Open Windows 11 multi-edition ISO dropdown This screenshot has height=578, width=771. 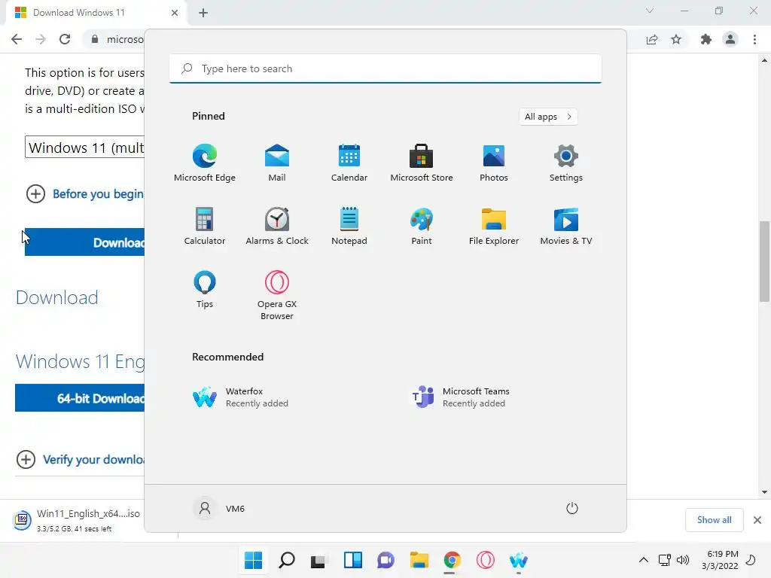(x=84, y=148)
